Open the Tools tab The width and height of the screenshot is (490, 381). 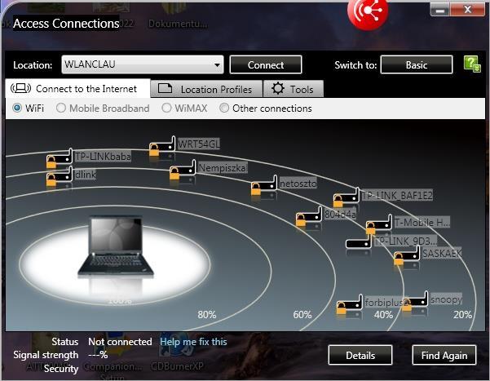294,89
